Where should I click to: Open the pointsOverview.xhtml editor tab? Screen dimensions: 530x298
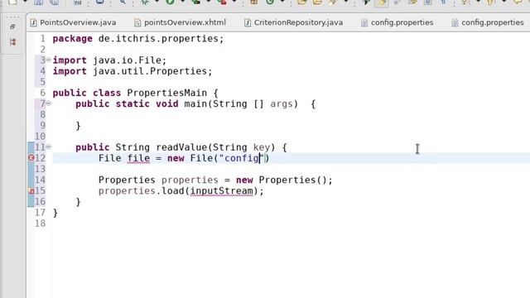(x=180, y=22)
